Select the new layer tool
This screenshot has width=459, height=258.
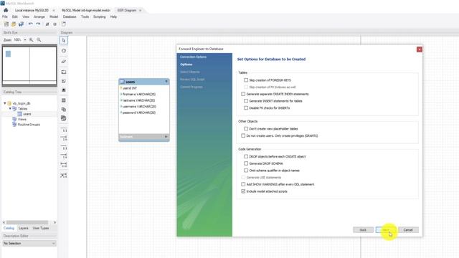(x=64, y=72)
